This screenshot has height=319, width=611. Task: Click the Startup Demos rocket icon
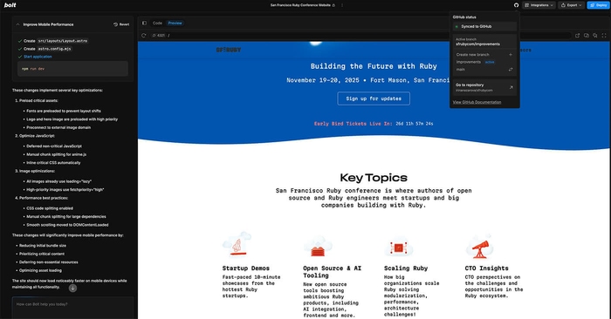[237, 245]
